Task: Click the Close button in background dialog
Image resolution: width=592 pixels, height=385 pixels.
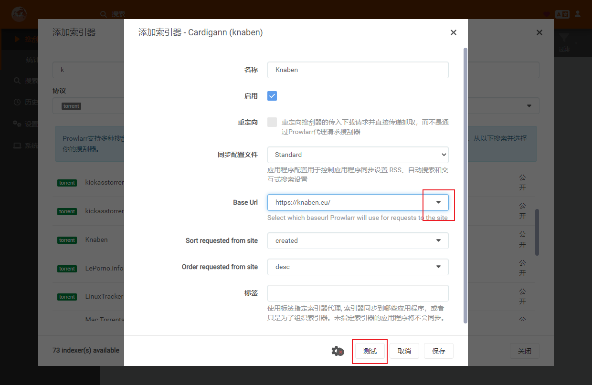Action: pyautogui.click(x=524, y=351)
